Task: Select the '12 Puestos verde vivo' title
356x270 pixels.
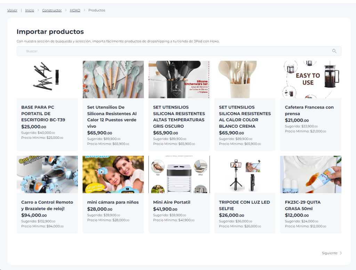Action: pyautogui.click(x=112, y=117)
